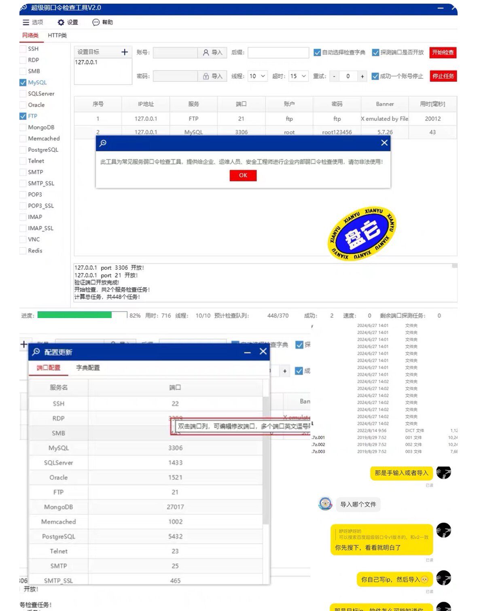
Task: Uncheck the MySQL service checkbox
Action: 23,82
